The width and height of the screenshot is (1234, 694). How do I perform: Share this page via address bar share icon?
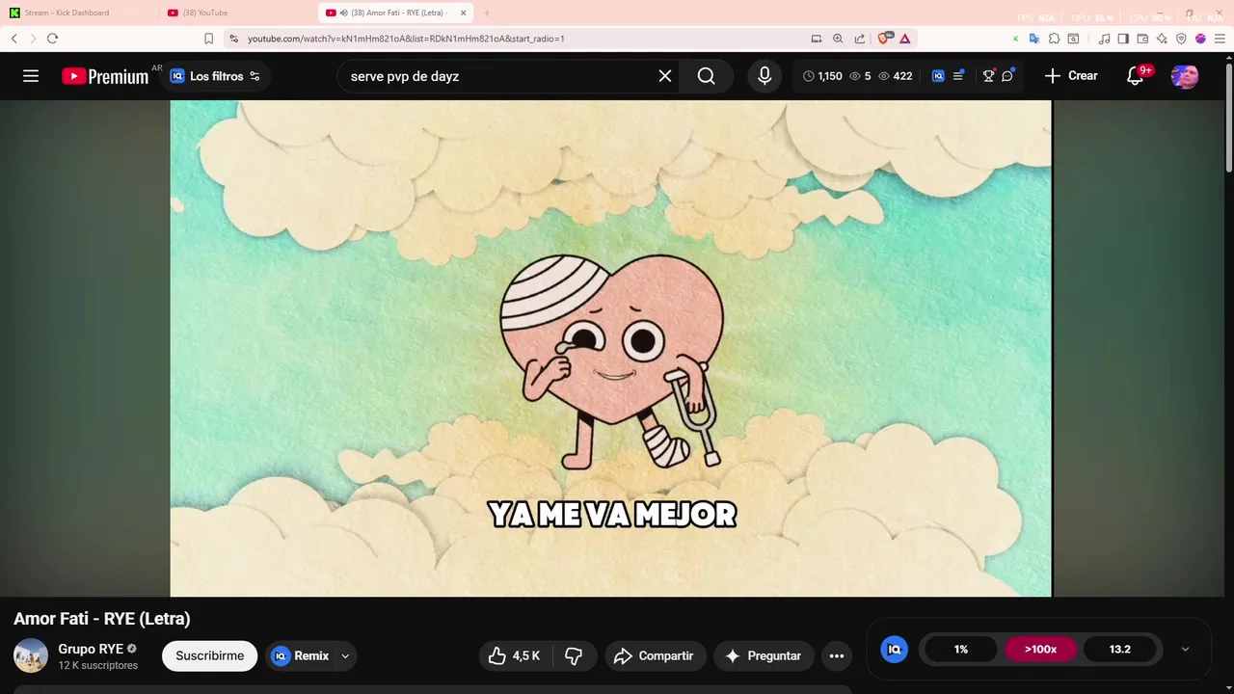[x=859, y=39]
